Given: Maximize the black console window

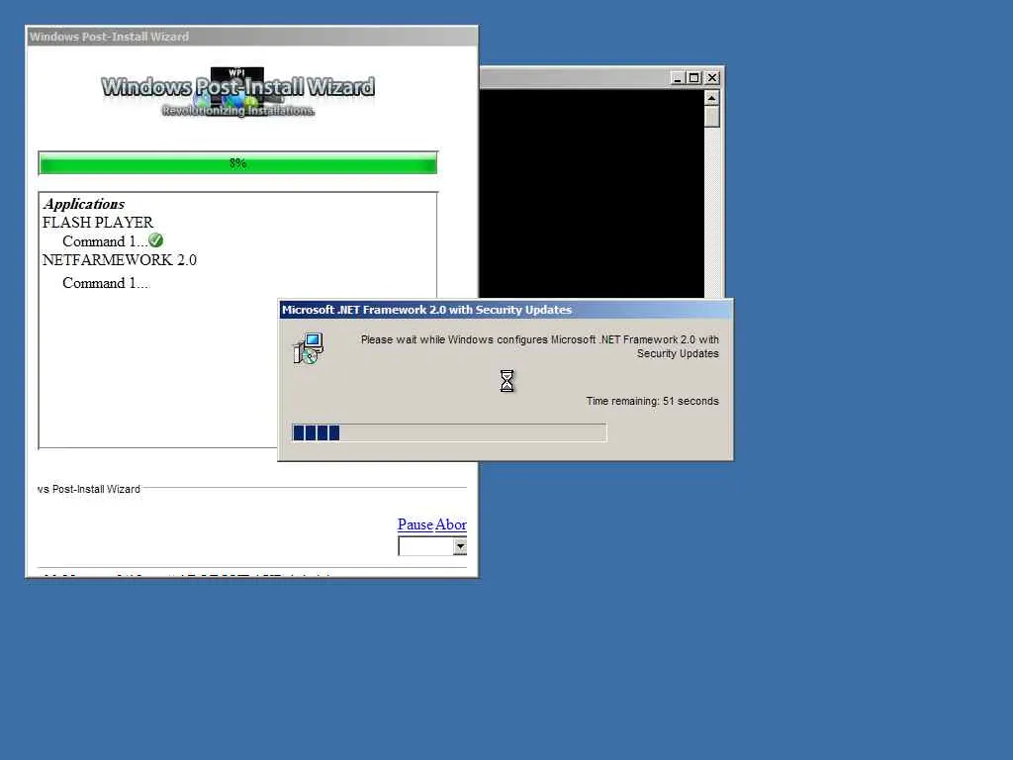Looking at the screenshot, I should tap(693, 77).
